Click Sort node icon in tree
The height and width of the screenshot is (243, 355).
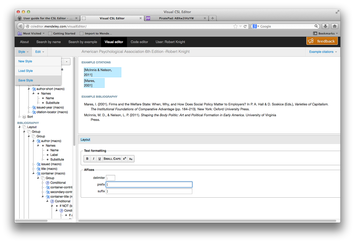[24, 117]
